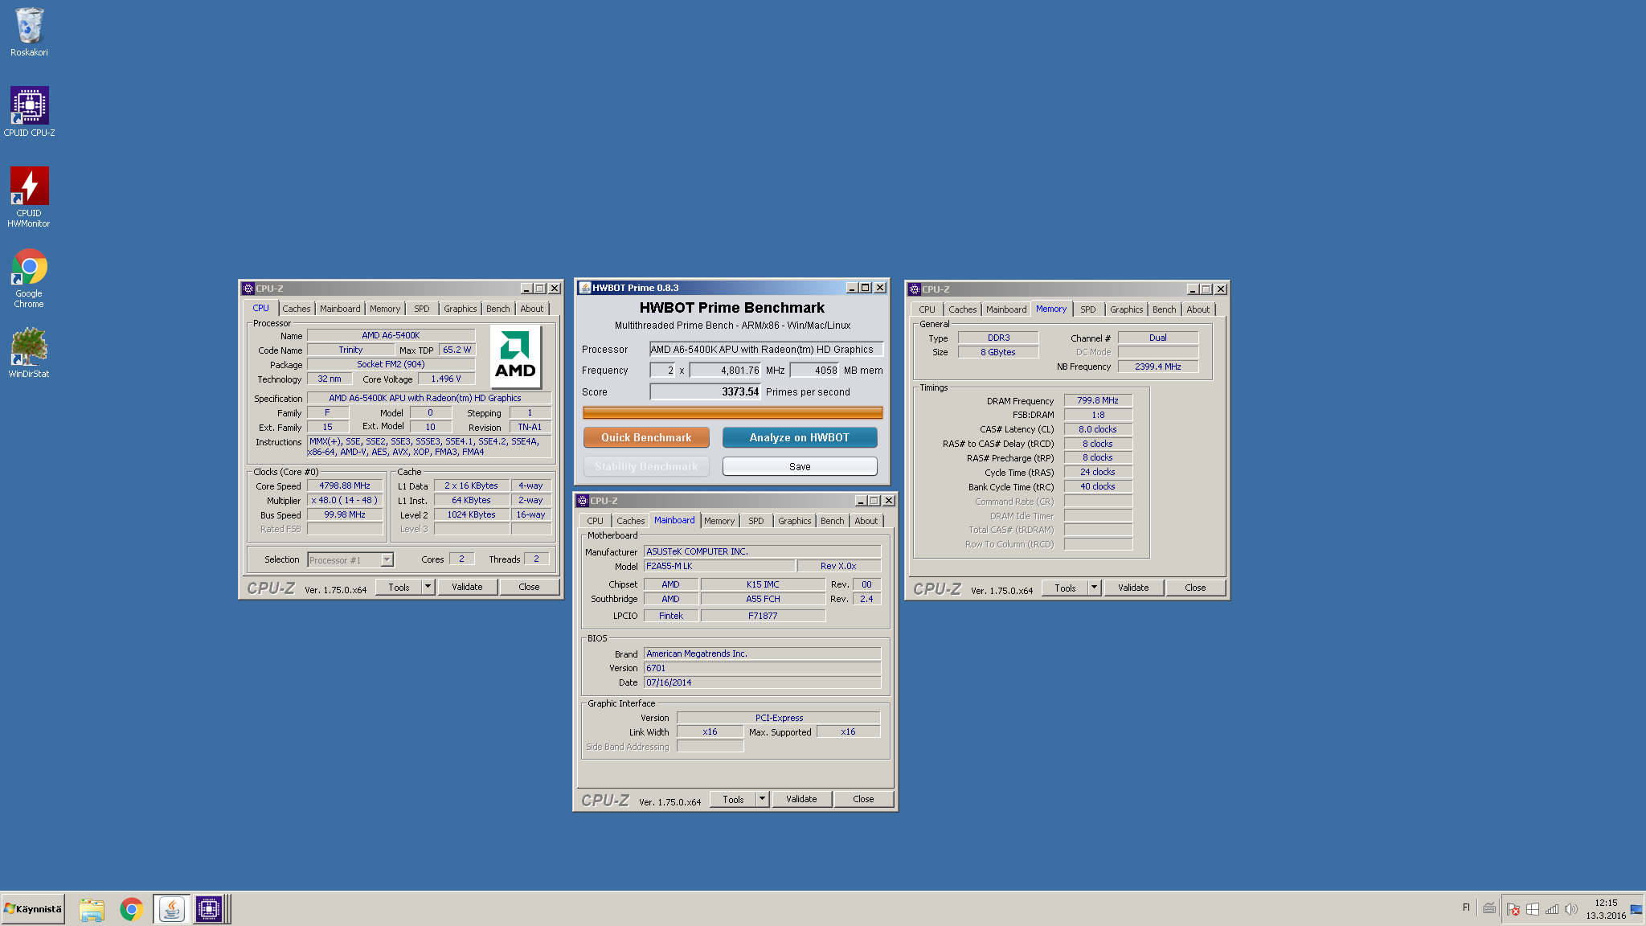This screenshot has height=926, width=1646.
Task: Click the 4058 MB mem field
Action: pyautogui.click(x=814, y=370)
